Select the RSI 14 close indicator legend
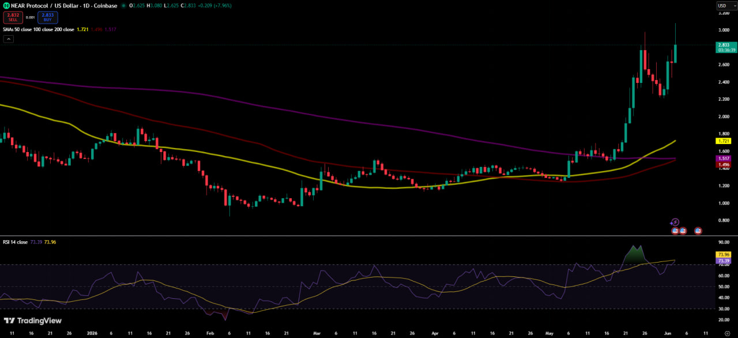Screen dimensions: 738x338 coord(14,242)
